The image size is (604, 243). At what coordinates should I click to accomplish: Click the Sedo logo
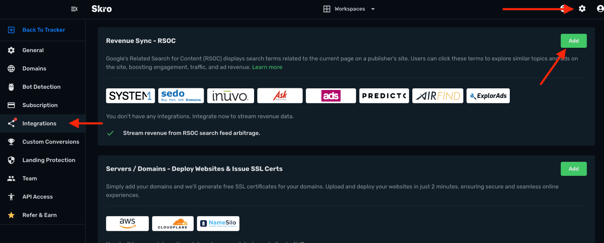coord(181,96)
